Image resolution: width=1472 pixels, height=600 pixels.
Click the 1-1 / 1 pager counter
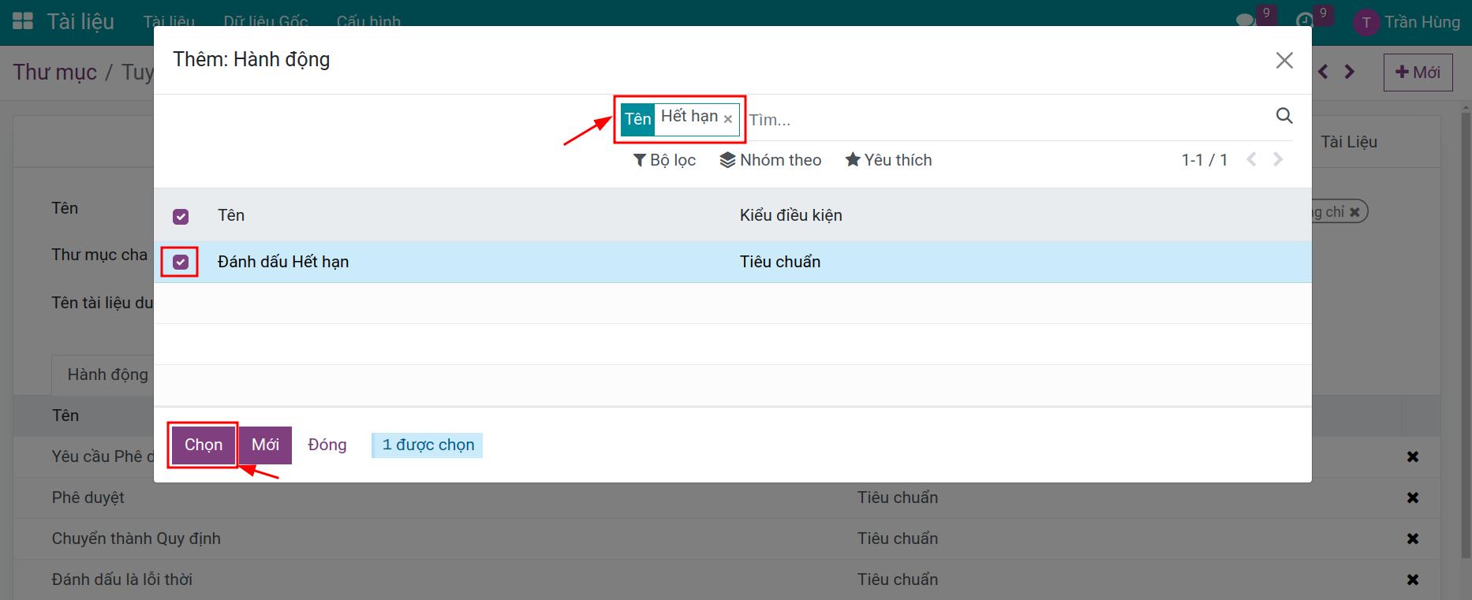pos(1204,160)
